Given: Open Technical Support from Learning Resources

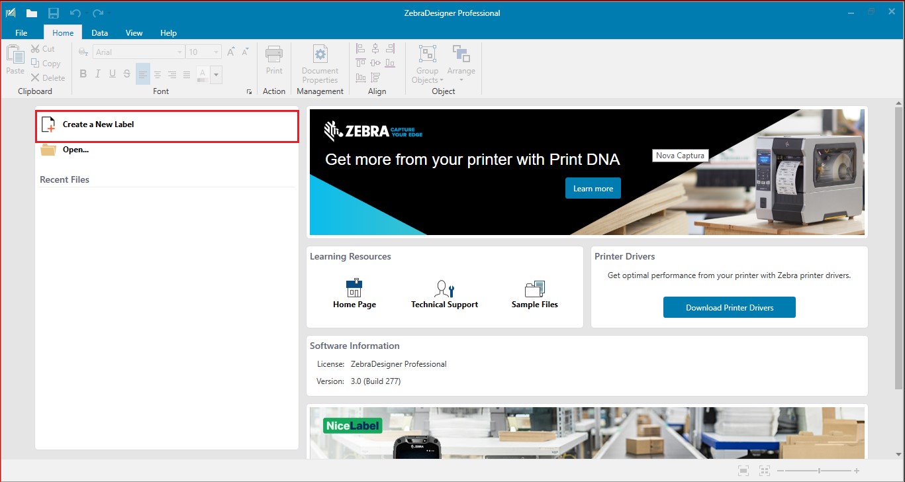Looking at the screenshot, I should (x=444, y=289).
